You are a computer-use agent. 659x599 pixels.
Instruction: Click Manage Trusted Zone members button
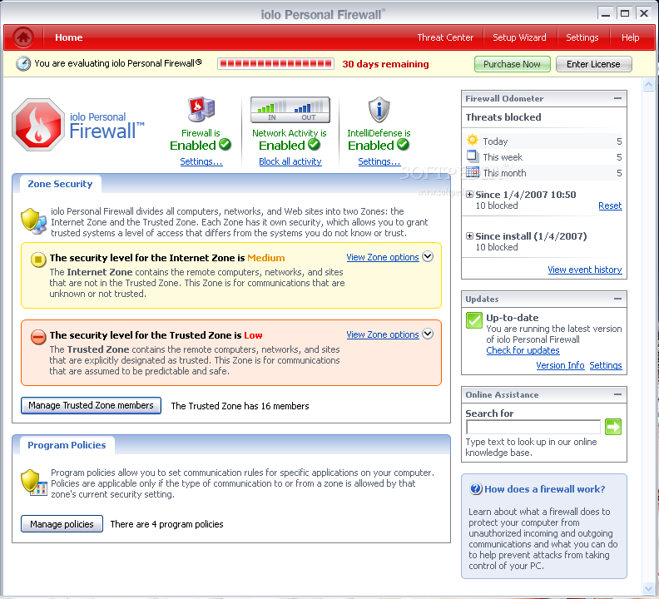[x=91, y=406]
